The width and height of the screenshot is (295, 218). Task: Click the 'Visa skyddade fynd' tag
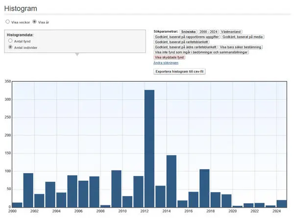point(169,57)
